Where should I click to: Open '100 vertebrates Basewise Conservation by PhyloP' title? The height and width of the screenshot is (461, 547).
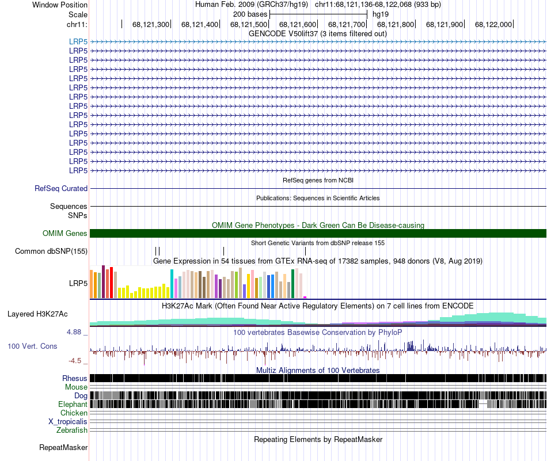pyautogui.click(x=317, y=332)
